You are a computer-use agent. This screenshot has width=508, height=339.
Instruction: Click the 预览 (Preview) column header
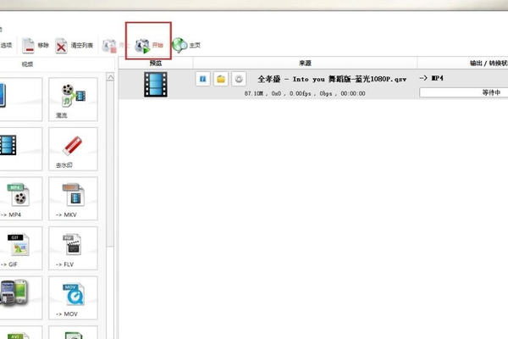pos(155,64)
